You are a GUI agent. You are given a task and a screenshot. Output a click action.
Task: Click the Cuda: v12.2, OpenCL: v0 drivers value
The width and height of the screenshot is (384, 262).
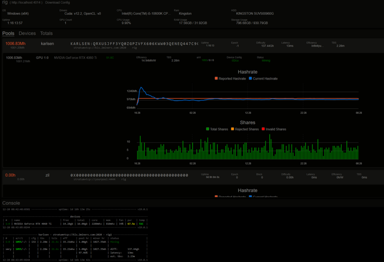pos(83,13)
